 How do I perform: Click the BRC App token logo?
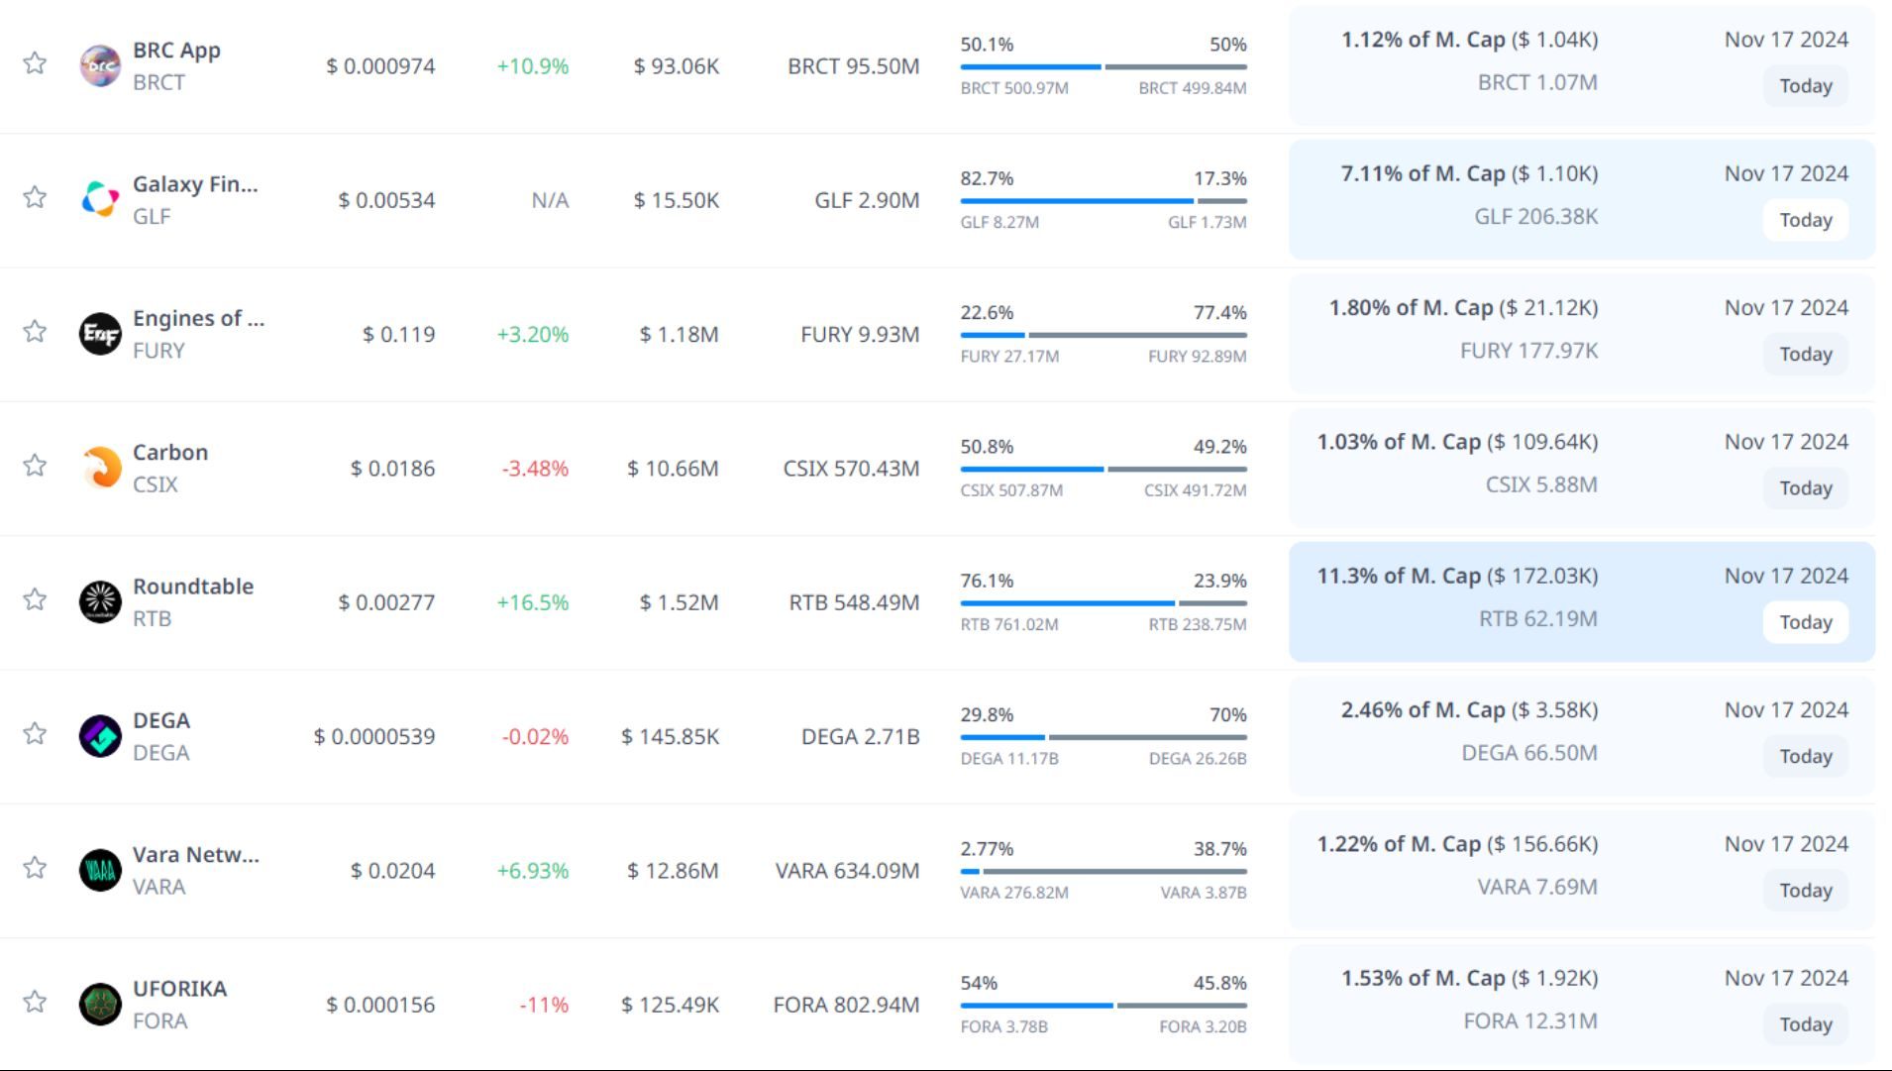(100, 65)
